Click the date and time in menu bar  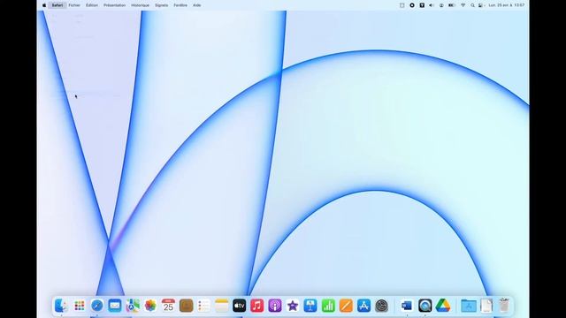(x=507, y=5)
